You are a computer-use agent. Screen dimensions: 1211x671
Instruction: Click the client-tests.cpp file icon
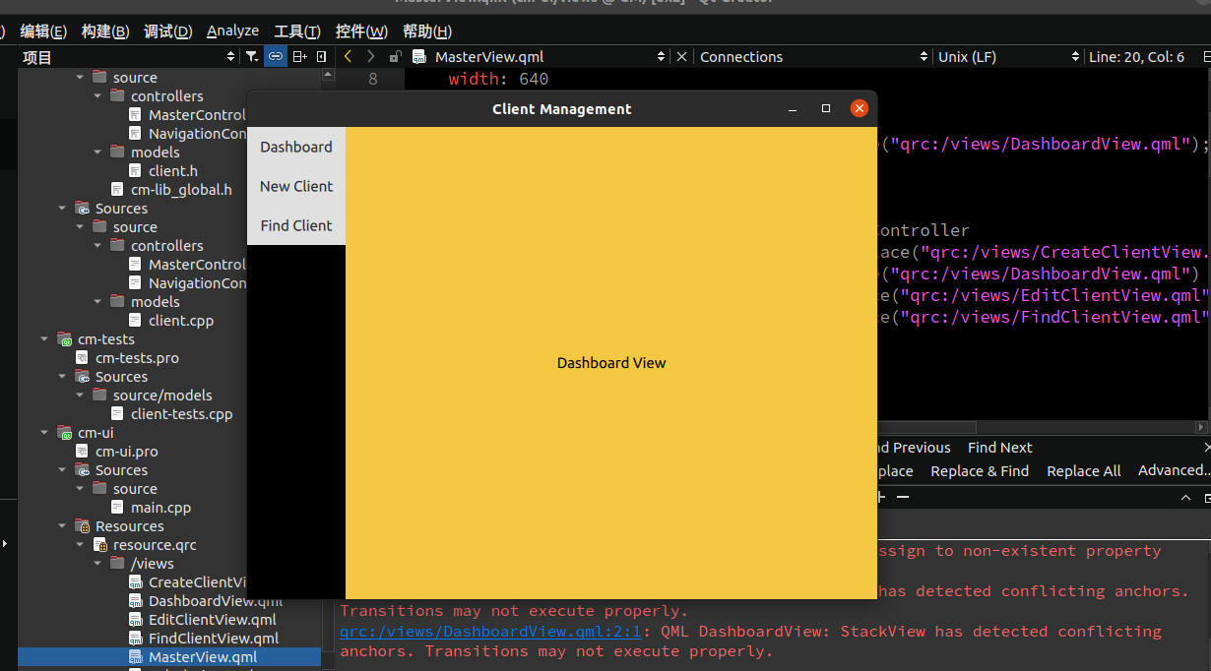(118, 414)
